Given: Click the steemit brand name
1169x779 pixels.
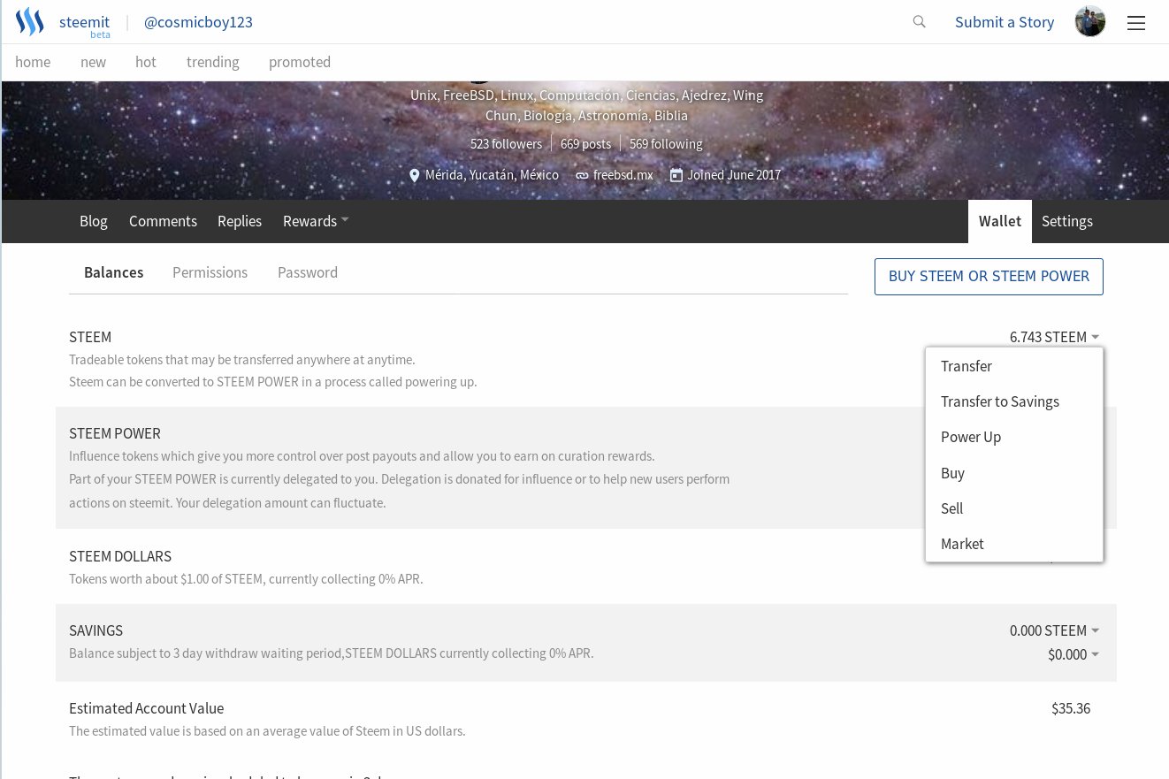Looking at the screenshot, I should click(84, 22).
